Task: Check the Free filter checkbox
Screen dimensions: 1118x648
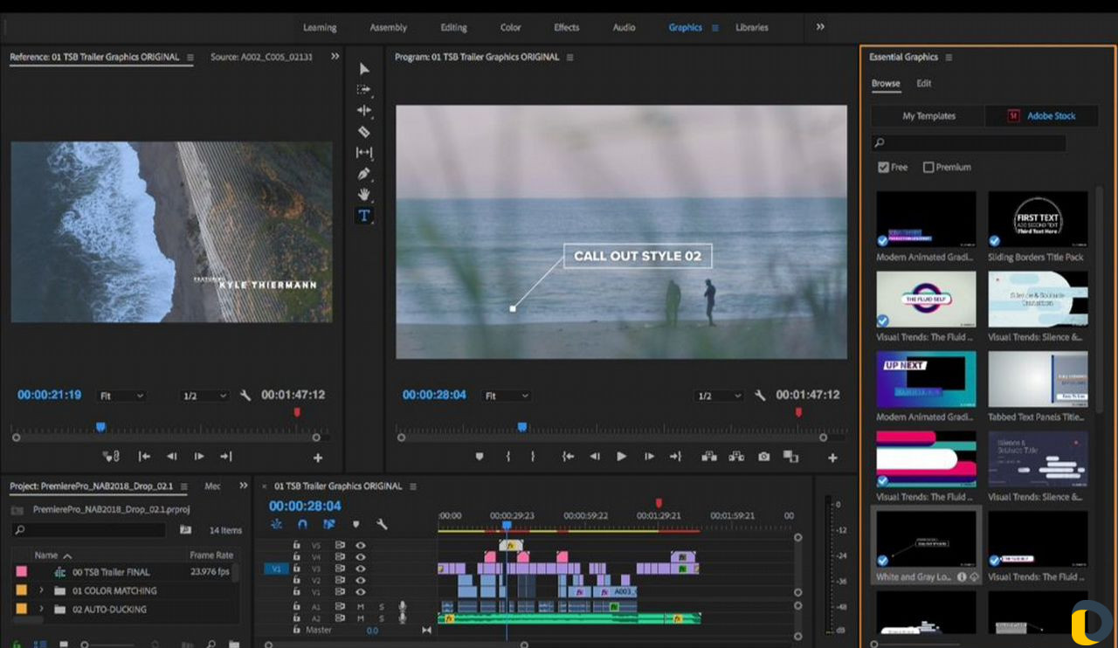Action: tap(883, 167)
